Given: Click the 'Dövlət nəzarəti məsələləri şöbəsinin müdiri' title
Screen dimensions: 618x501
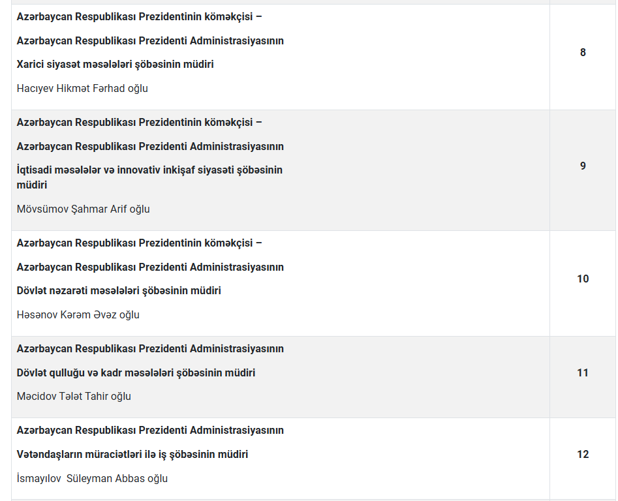Looking at the screenshot, I should point(119,290).
